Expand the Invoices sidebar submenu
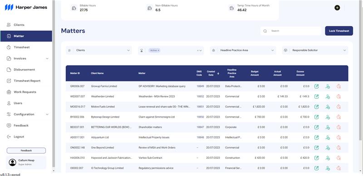Viewport: 363px width, 176px height. click(47, 59)
